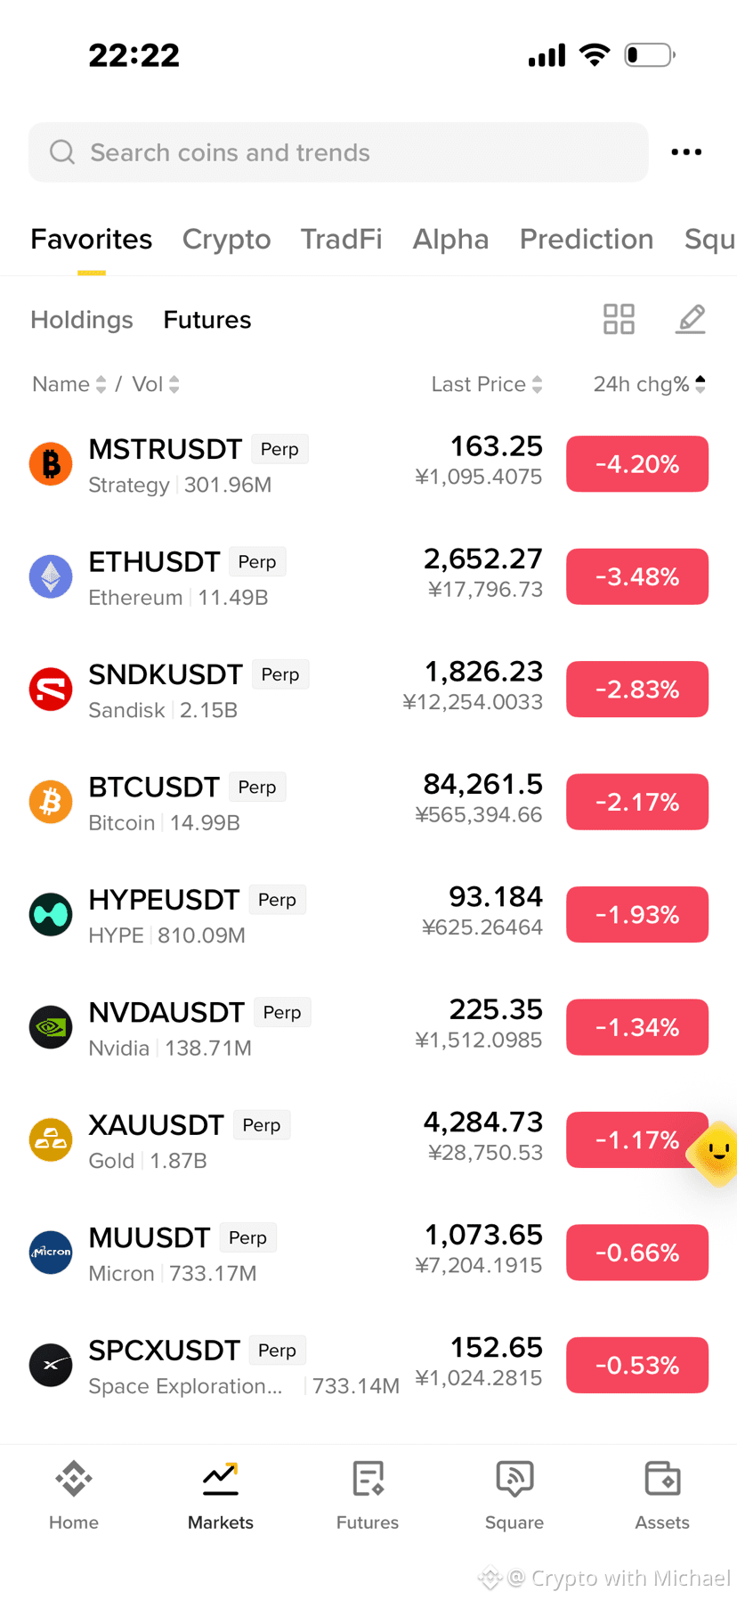Tap the Bitcoin coin logo
The height and width of the screenshot is (1600, 737).
coord(51,802)
